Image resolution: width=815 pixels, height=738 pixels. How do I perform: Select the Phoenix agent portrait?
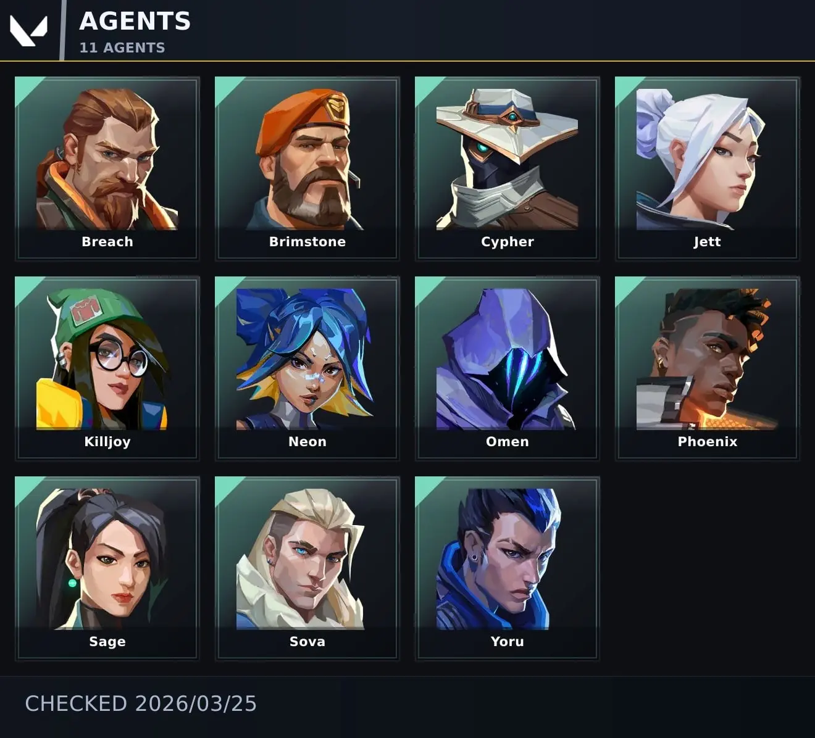click(708, 368)
